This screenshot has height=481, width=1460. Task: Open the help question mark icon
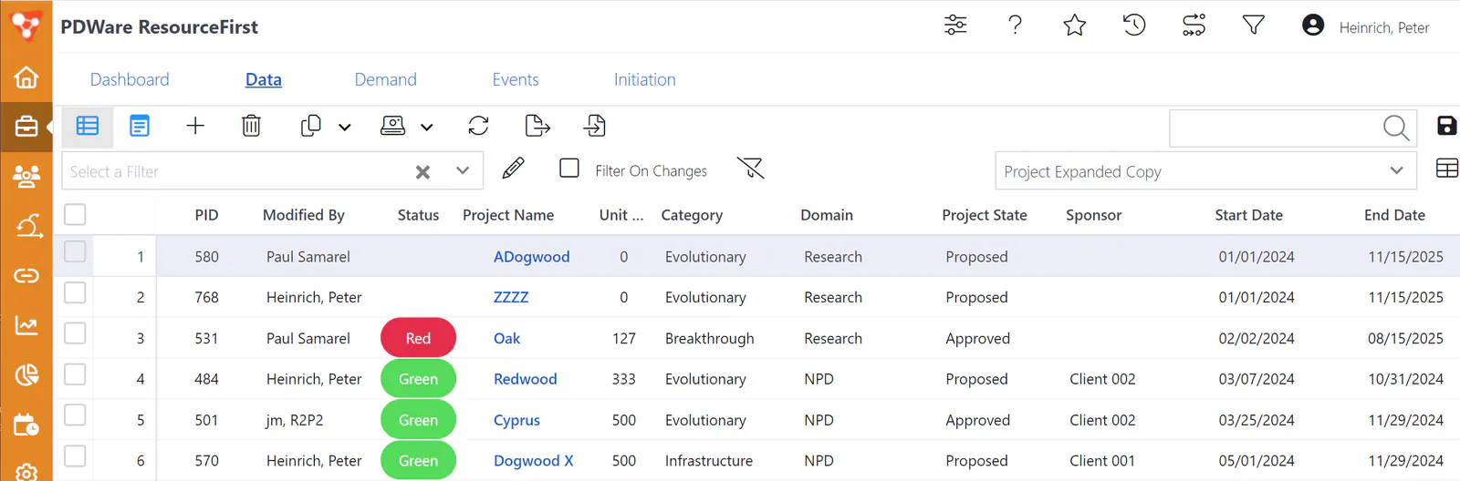1015,25
